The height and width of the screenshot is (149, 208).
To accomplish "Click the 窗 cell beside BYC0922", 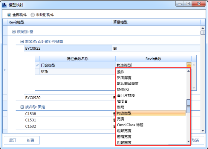I will point(156,48).
